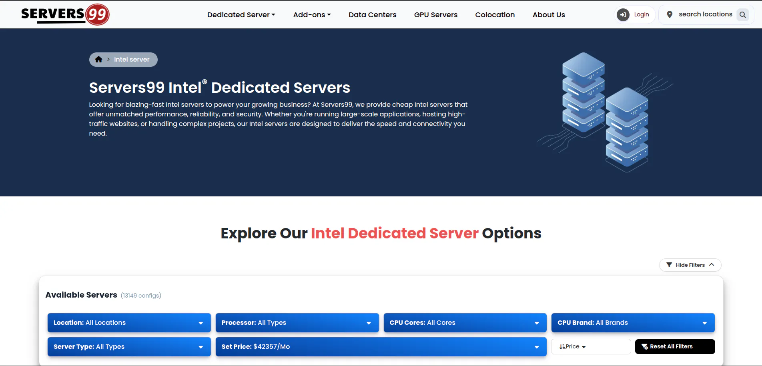Click Reset All Filters button
The image size is (762, 366).
(675, 347)
